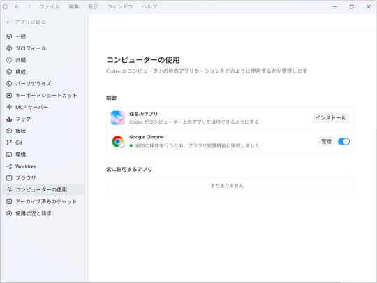Viewport: 377px width, 283px height.
Task: Click the Google Chrome title text
Action: [147, 137]
